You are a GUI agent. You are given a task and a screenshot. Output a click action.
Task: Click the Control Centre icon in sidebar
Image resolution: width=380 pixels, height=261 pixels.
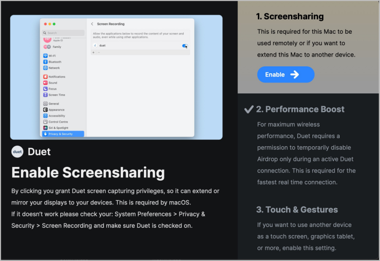[x=45, y=122]
